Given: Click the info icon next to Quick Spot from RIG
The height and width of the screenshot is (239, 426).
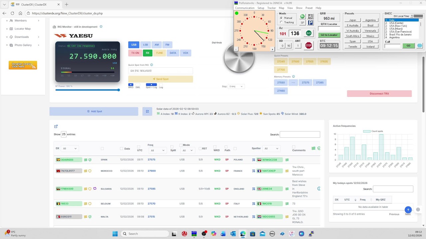Looking at the screenshot, I should point(151,65).
